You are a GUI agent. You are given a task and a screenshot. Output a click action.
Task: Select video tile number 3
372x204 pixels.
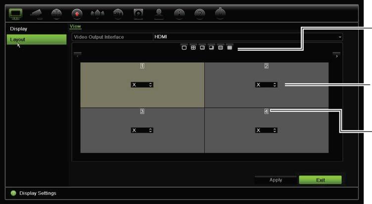click(x=142, y=131)
